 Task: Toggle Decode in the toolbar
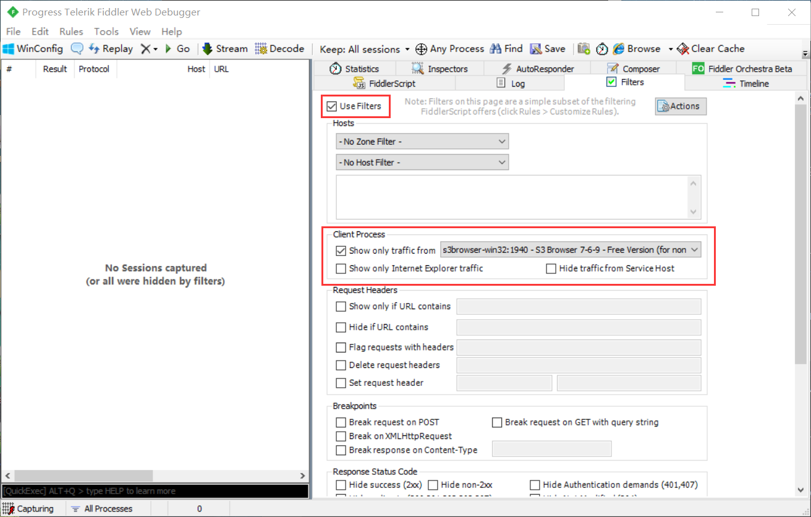tap(279, 49)
